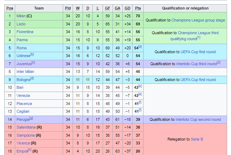Viewport: 231px width, 155px height.
Task: Open the Sampdoria team link
Action: tap(25, 135)
